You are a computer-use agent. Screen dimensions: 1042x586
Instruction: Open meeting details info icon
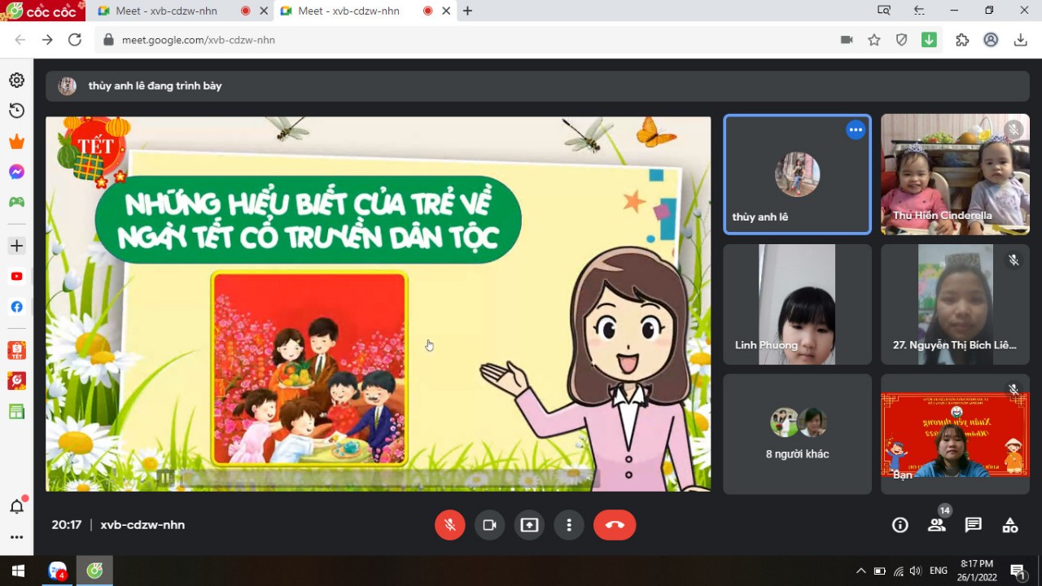coord(900,525)
